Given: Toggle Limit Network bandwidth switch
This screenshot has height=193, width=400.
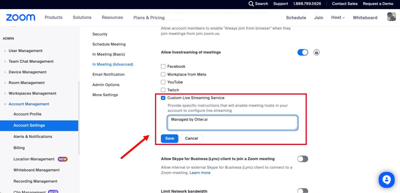Looking at the screenshot, I should (x=303, y=191).
